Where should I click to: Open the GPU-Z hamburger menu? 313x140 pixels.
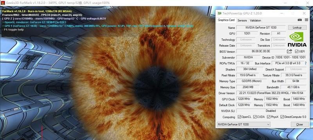(306, 20)
